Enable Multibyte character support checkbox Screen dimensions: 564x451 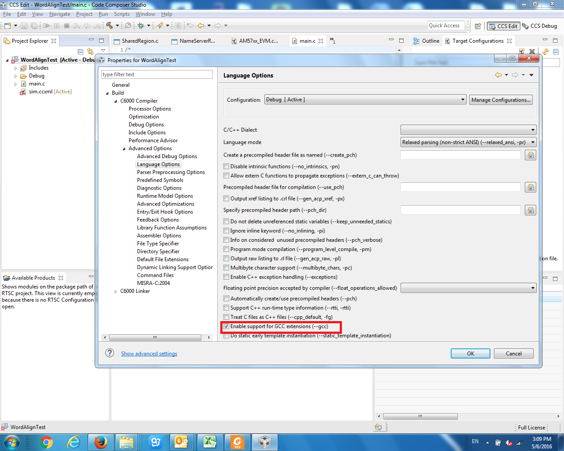226,268
